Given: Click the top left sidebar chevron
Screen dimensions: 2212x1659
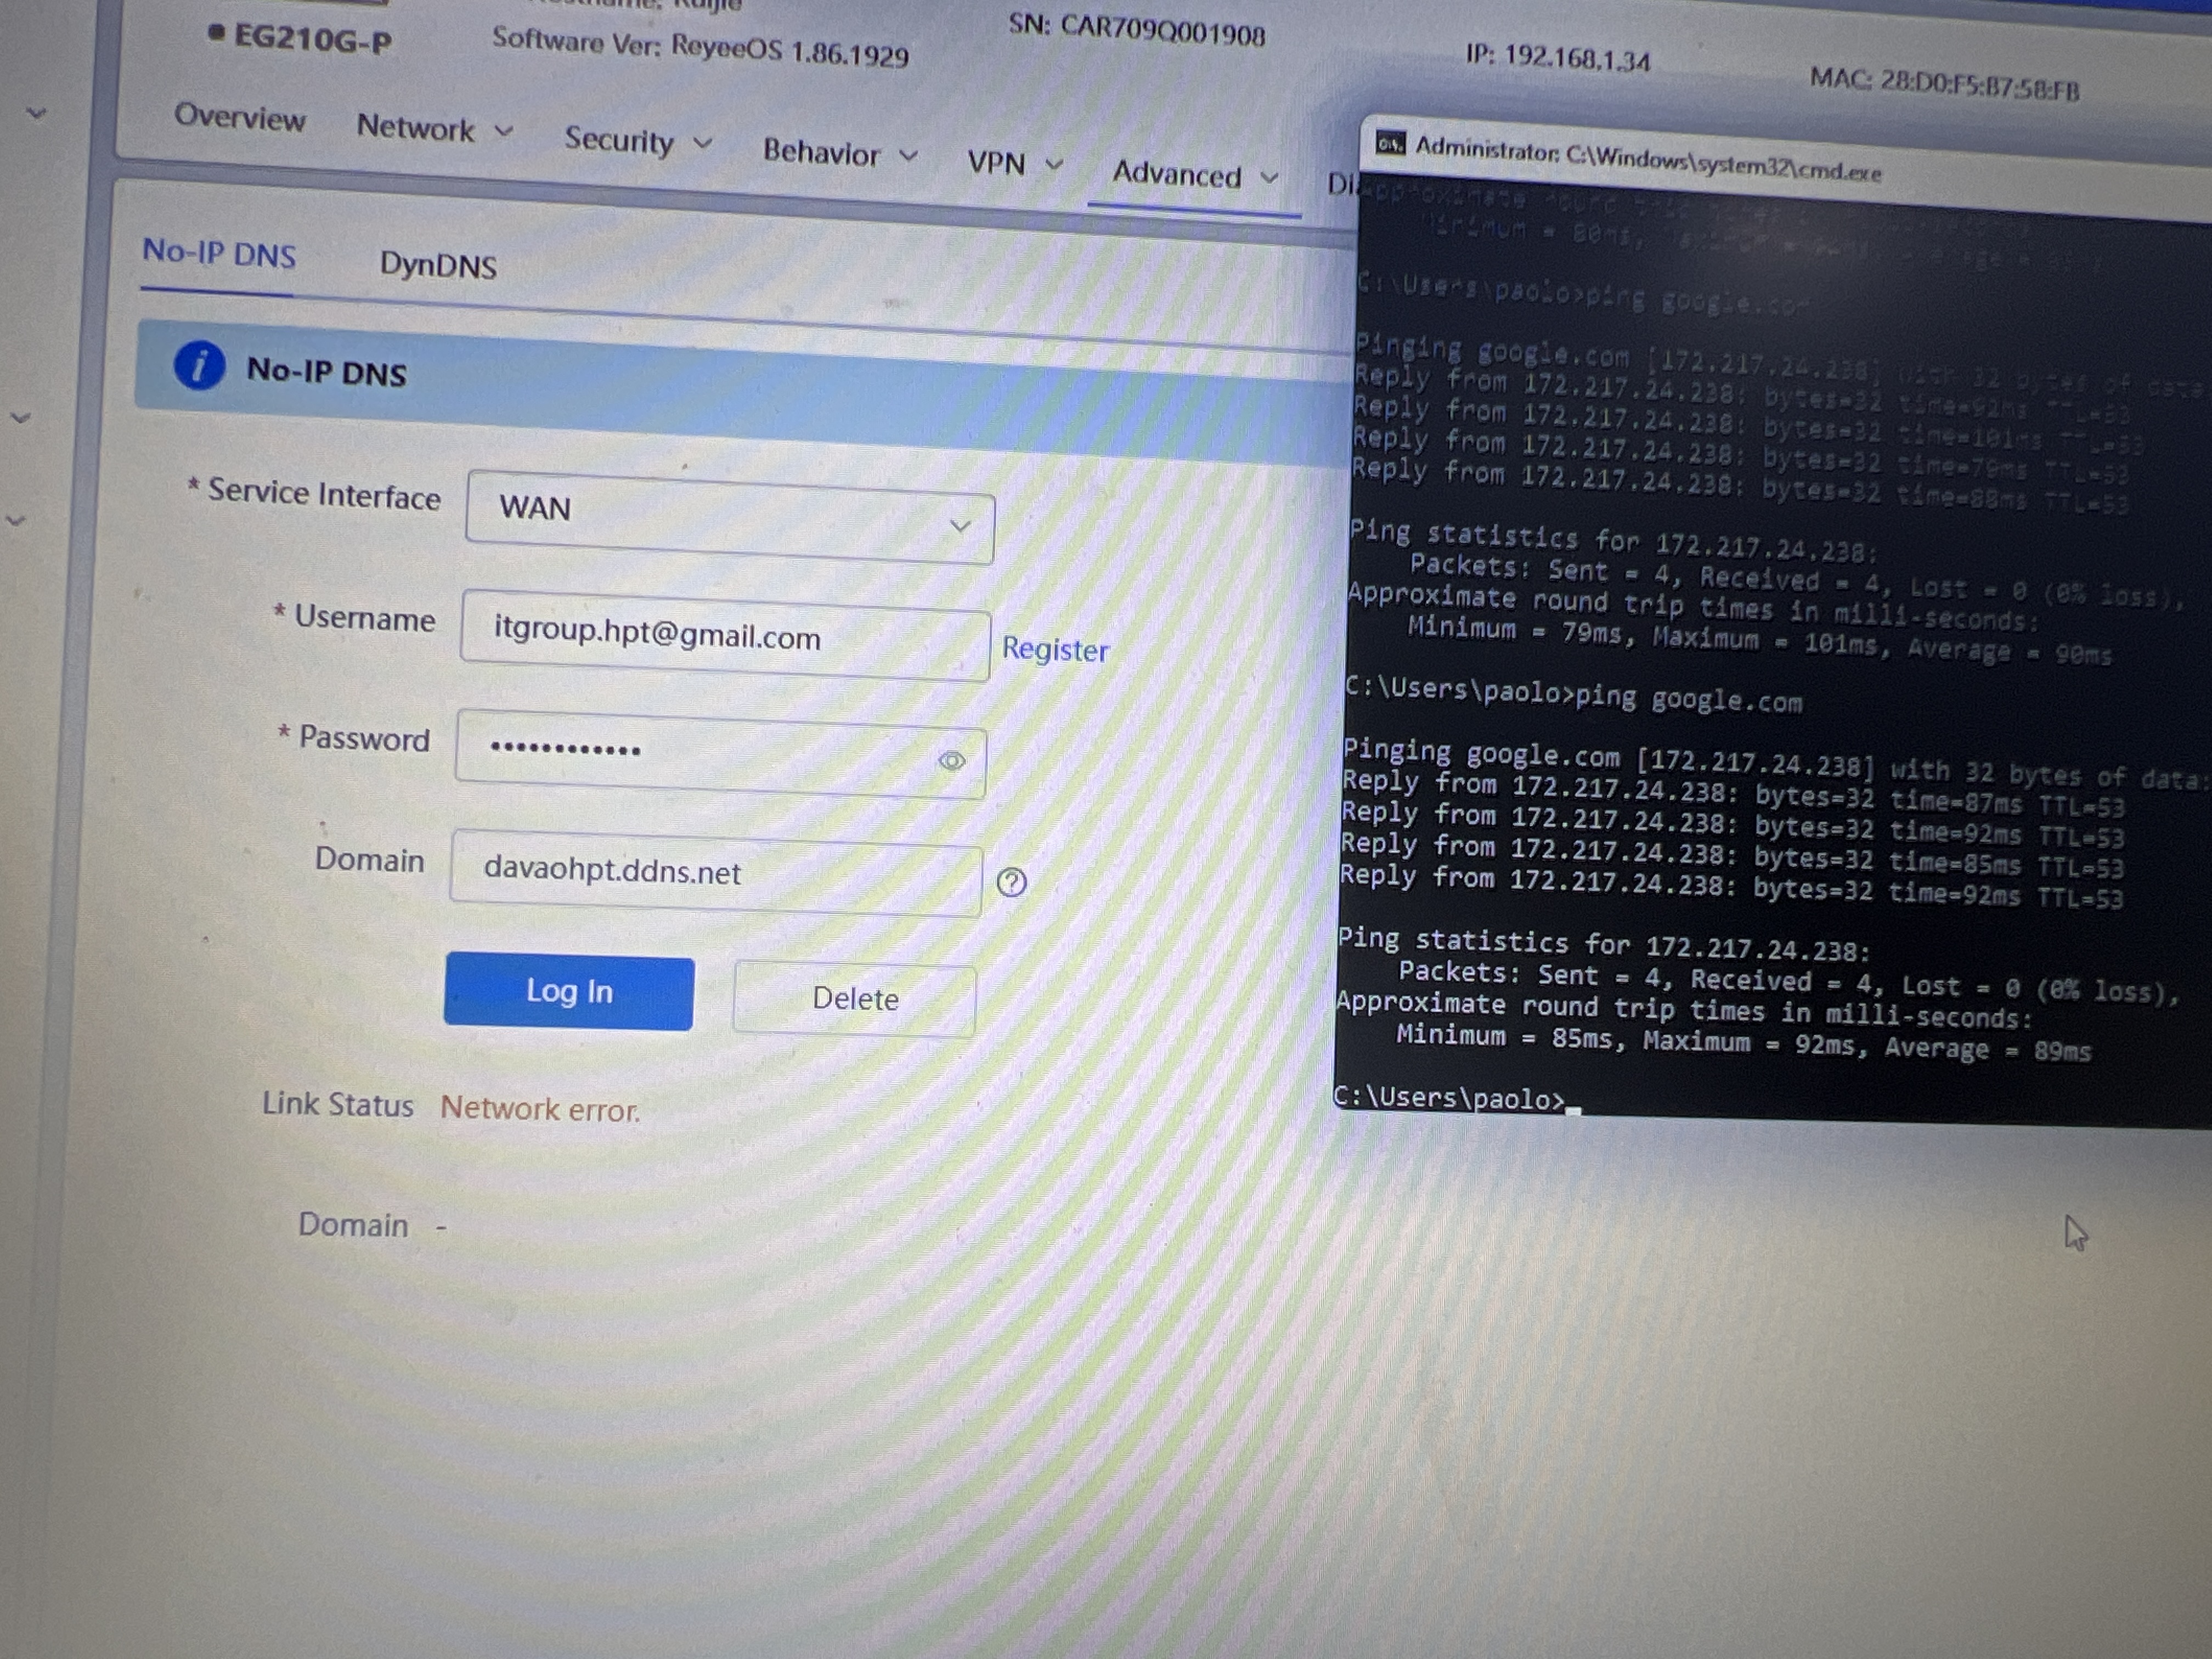Looking at the screenshot, I should pos(36,113).
